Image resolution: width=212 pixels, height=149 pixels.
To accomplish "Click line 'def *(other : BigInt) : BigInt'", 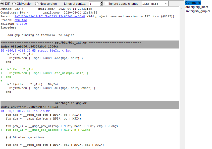I will (x=32, y=84).
